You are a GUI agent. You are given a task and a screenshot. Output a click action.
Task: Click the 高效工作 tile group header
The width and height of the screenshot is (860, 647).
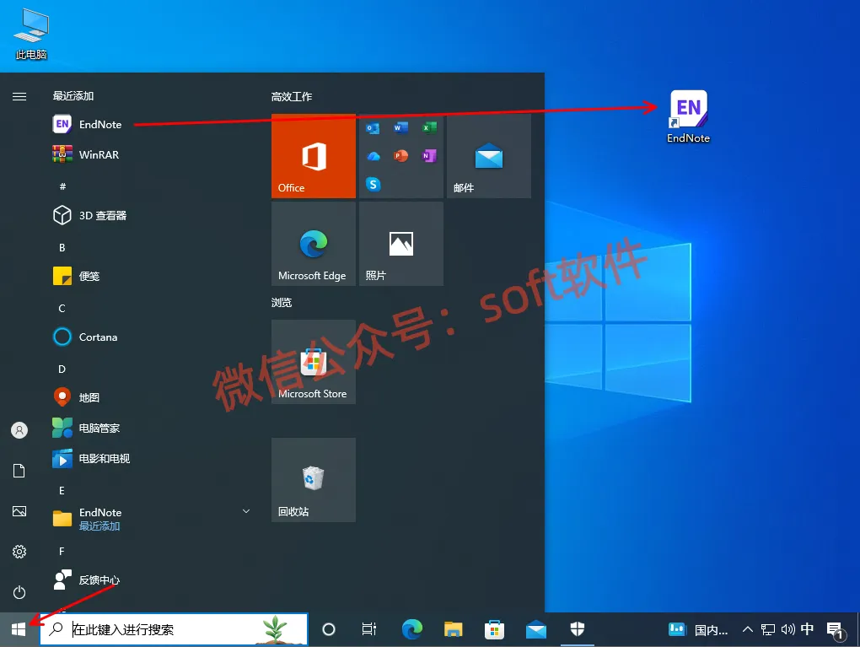tap(291, 96)
